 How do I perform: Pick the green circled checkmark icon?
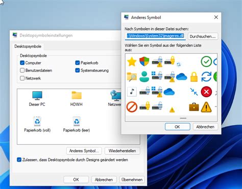tap(206, 62)
